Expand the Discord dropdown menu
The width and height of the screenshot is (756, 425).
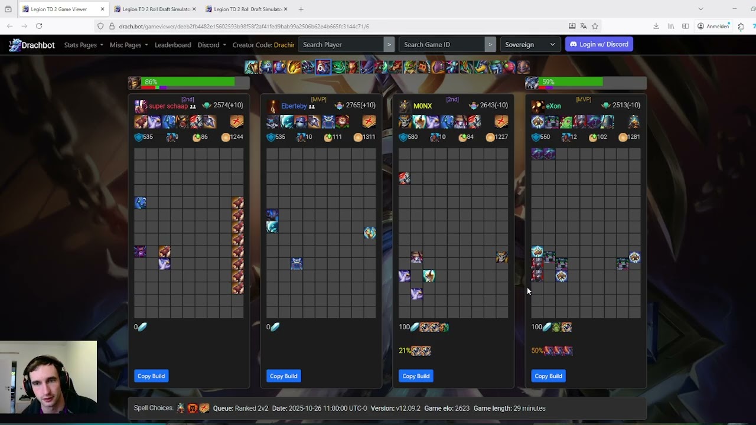pyautogui.click(x=211, y=45)
